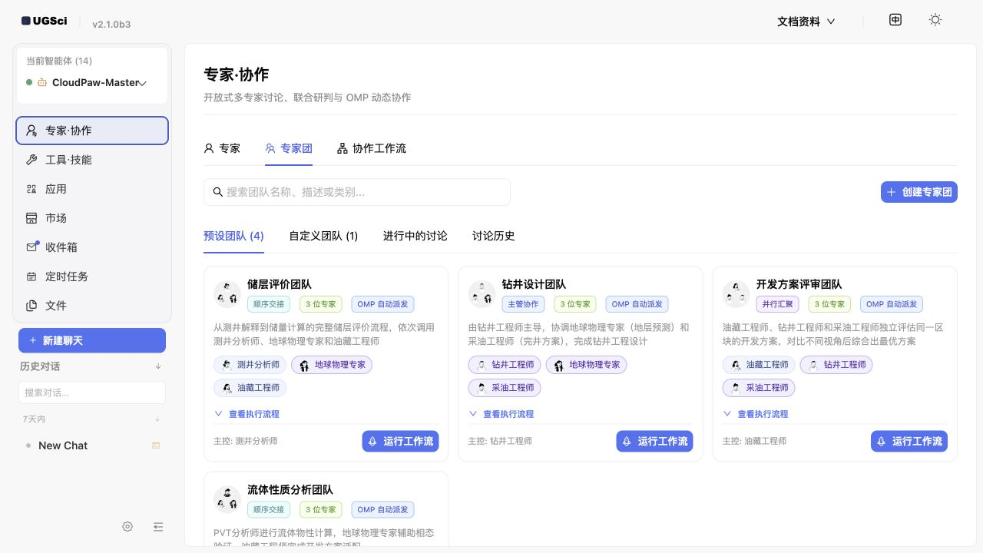Viewport: 983px width, 553px height.
Task: Run workflow for 储层评价团队
Action: [401, 441]
